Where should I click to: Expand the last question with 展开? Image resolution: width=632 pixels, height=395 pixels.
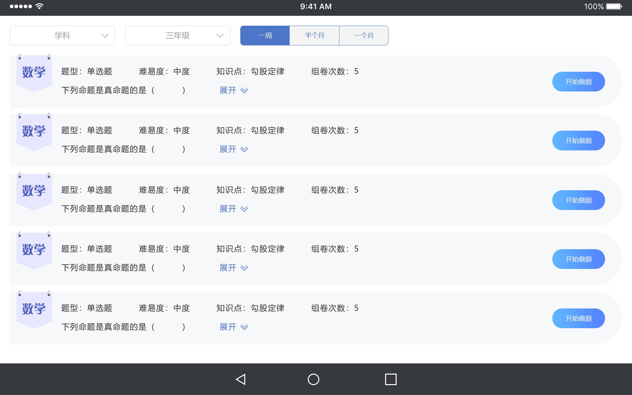(x=228, y=327)
